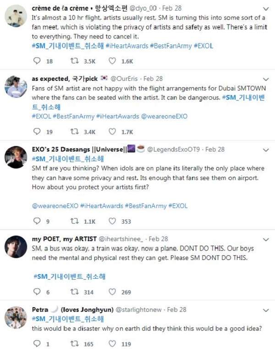Open the my POET, my ARTIST profile name

click(x=64, y=239)
